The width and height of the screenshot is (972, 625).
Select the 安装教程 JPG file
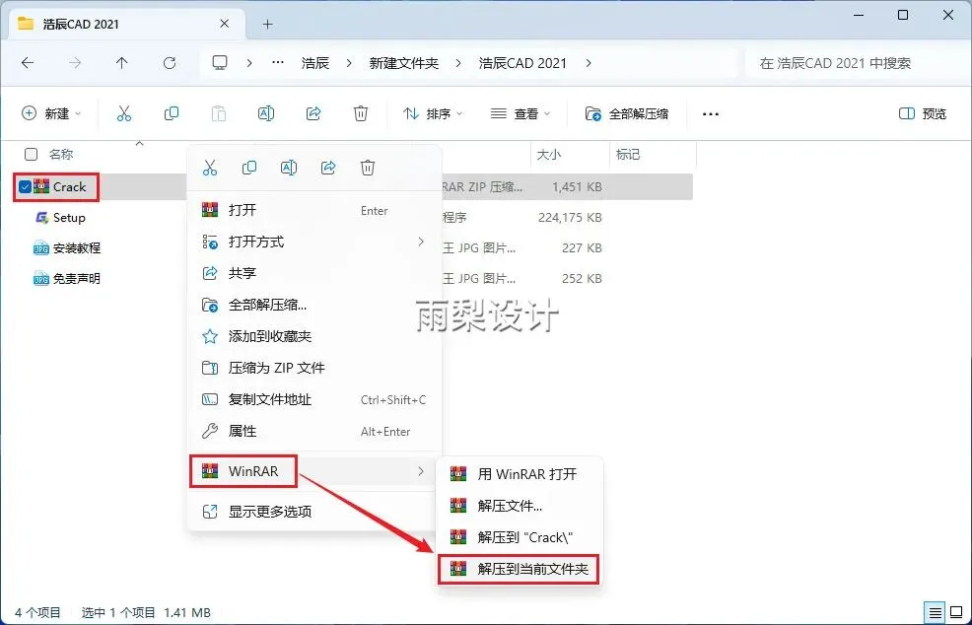pyautogui.click(x=76, y=248)
